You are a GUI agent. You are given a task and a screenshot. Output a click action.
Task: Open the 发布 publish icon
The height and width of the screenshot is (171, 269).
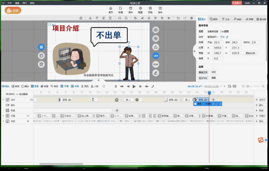pyautogui.click(x=160, y=9)
